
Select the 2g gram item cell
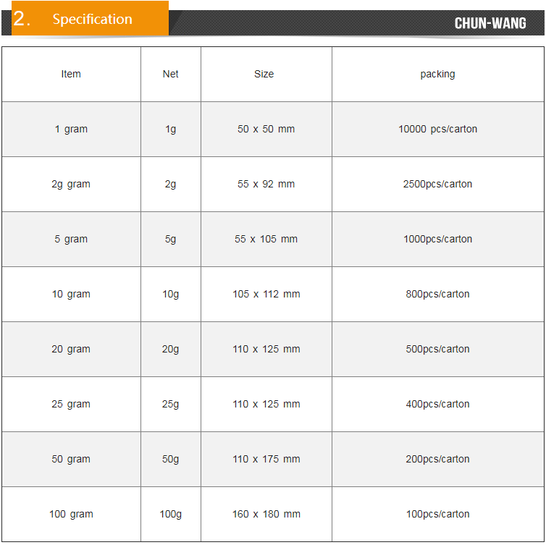tap(71, 184)
